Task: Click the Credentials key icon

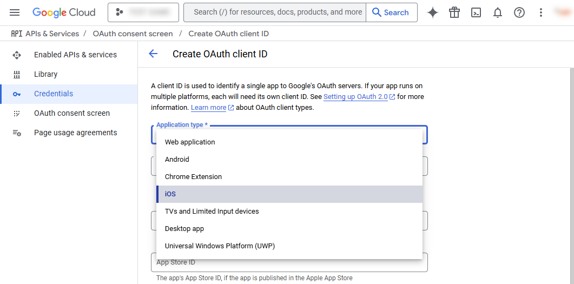Action: tap(16, 94)
